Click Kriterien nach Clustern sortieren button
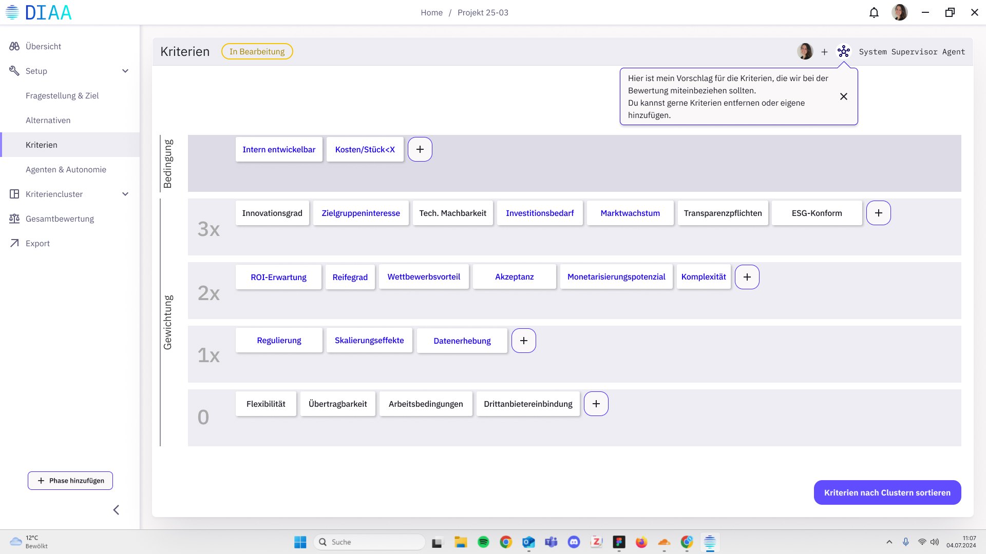The image size is (986, 554). tap(887, 492)
